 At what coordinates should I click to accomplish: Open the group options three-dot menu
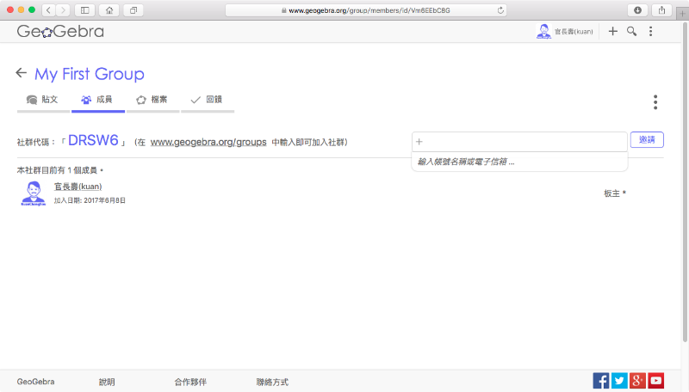[x=655, y=102]
